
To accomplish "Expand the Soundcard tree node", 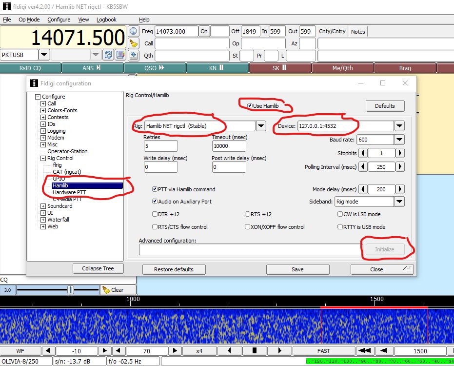I will 43,206.
